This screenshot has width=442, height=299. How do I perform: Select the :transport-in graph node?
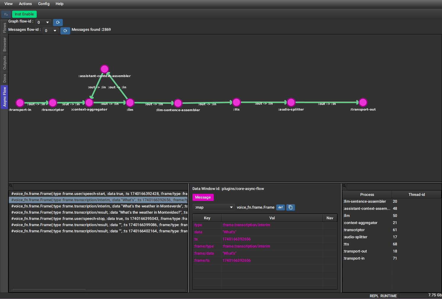click(20, 103)
